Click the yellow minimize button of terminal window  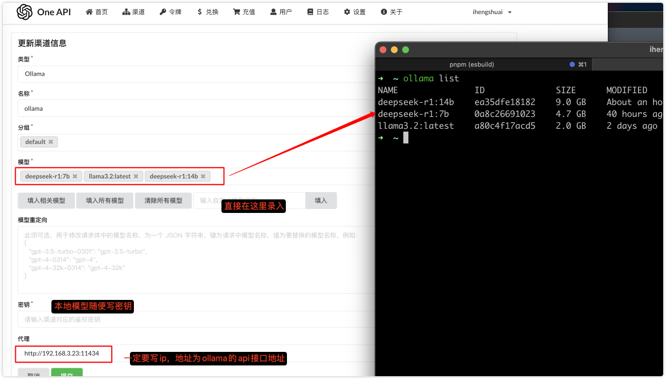coord(394,50)
